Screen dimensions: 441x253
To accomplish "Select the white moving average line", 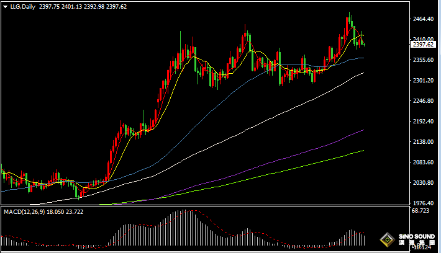I will pos(248,129).
